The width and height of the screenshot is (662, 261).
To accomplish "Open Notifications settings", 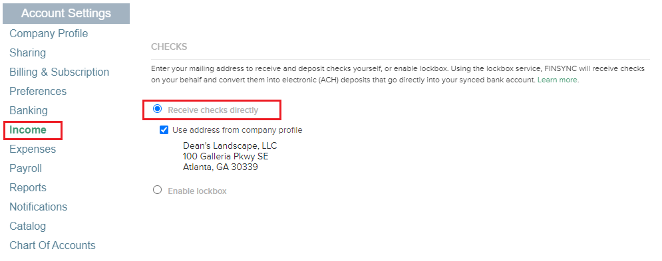I will [39, 207].
